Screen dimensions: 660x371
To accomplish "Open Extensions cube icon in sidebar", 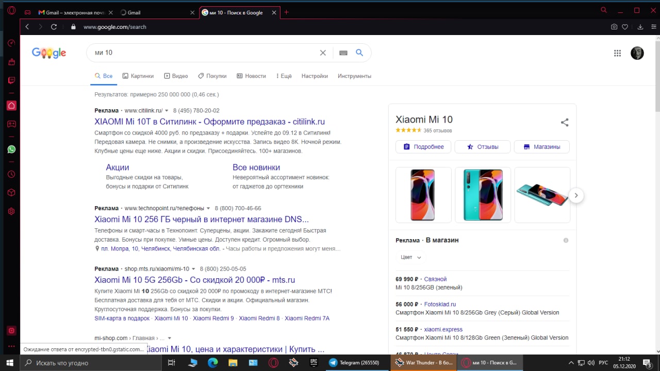I will coord(11,193).
